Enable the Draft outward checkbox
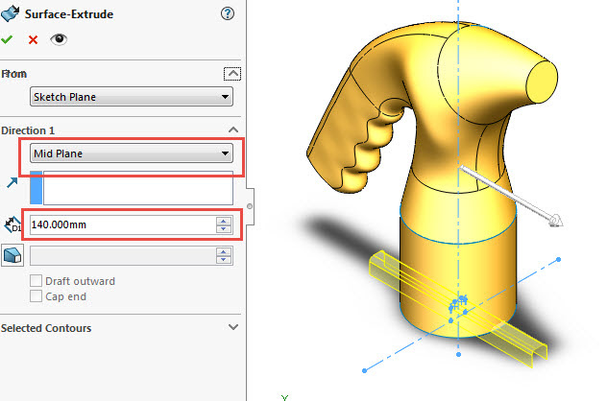607x401 pixels. 36,281
